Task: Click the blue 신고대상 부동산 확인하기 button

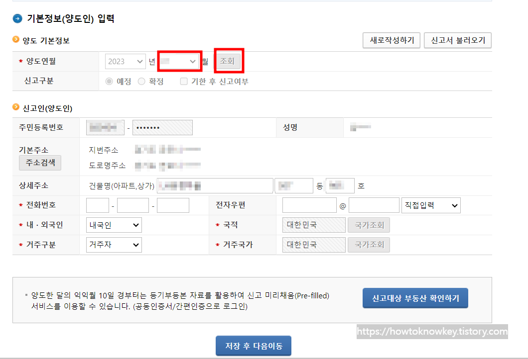Action: (x=415, y=298)
